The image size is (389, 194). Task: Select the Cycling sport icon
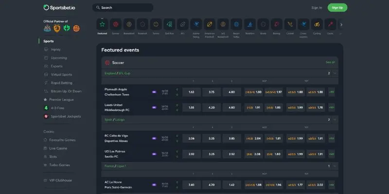point(317,24)
